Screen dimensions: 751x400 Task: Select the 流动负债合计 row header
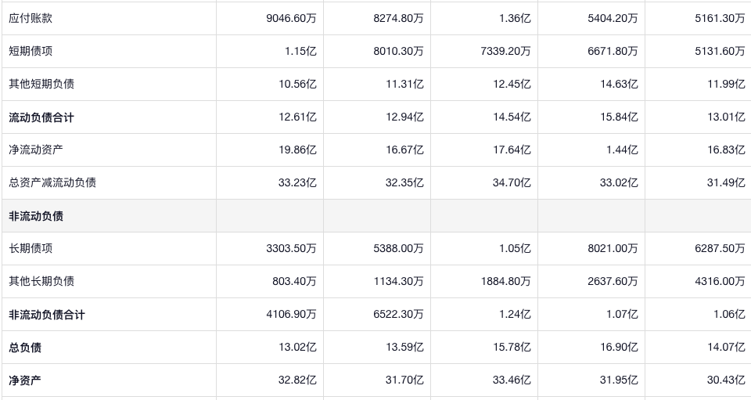click(41, 117)
